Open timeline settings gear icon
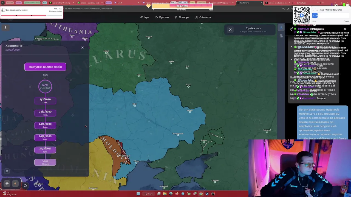The height and width of the screenshot is (197, 351). (7, 171)
